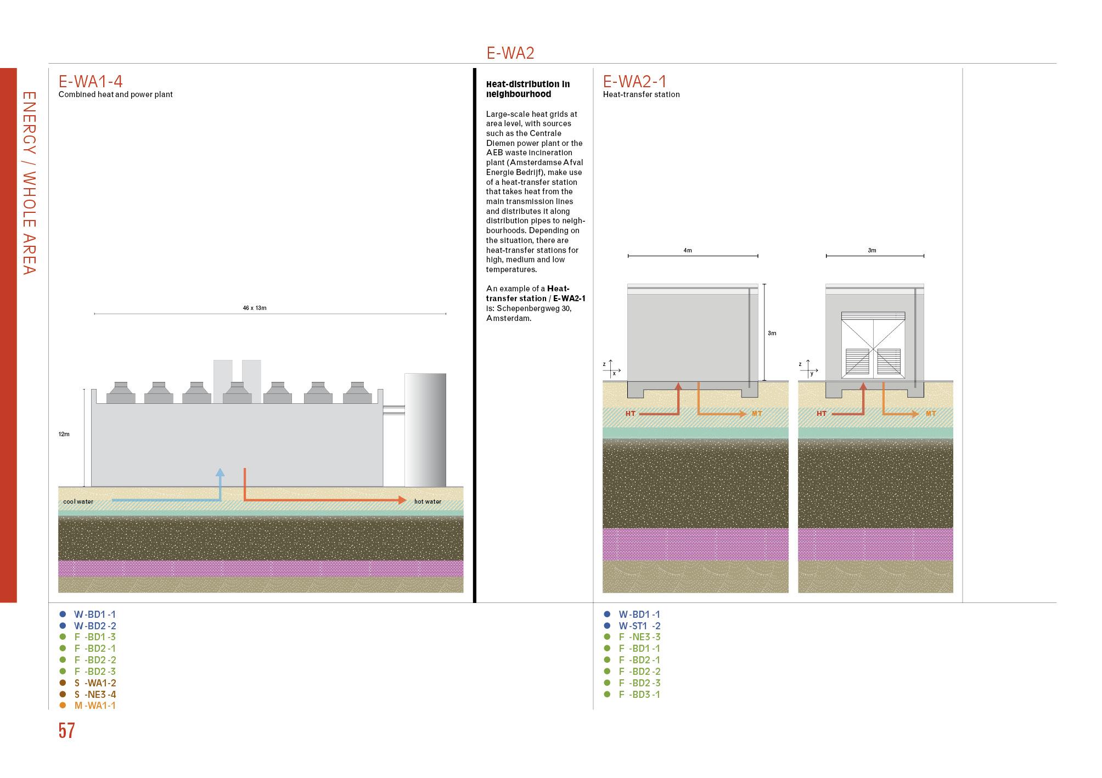This screenshot has height=778, width=1102.
Task: Click the cylindrical storage tank beside plant
Action: [x=425, y=430]
